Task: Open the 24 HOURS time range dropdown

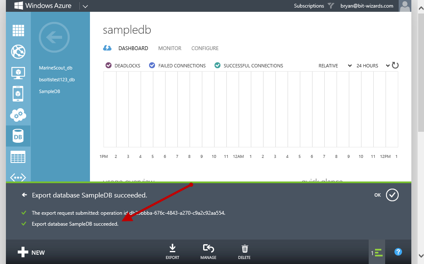Action: tap(372, 66)
